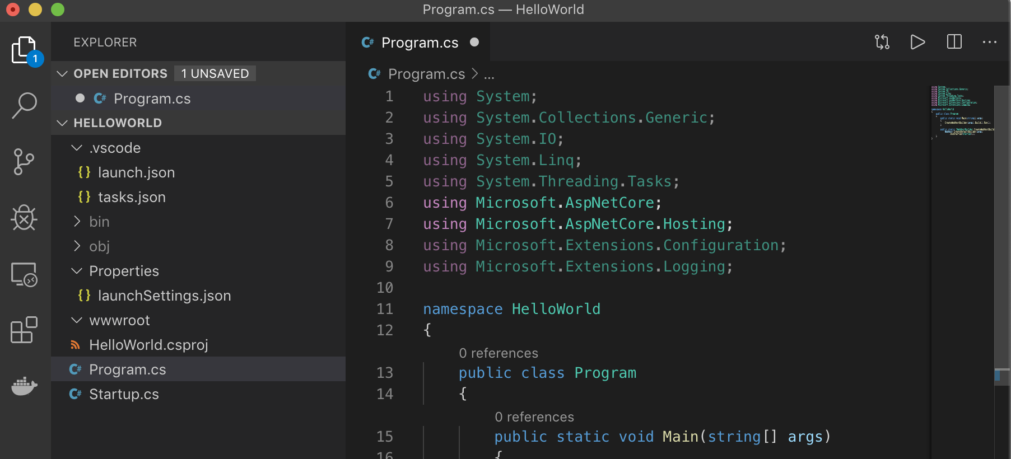Click the code minimap preview
Image resolution: width=1011 pixels, height=459 pixels.
961,112
